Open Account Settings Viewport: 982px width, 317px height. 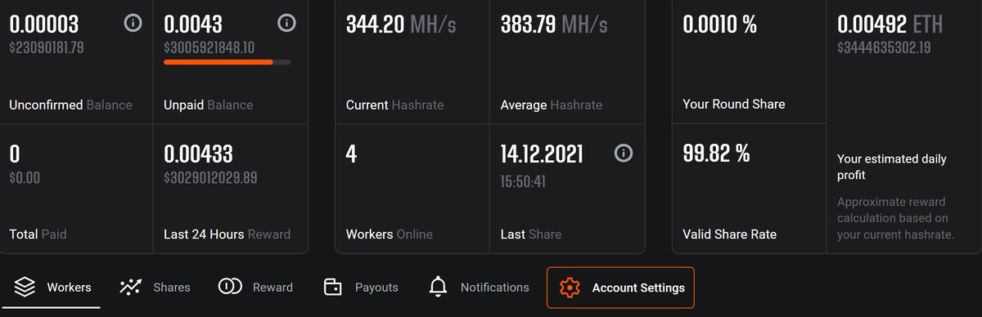pyautogui.click(x=620, y=288)
